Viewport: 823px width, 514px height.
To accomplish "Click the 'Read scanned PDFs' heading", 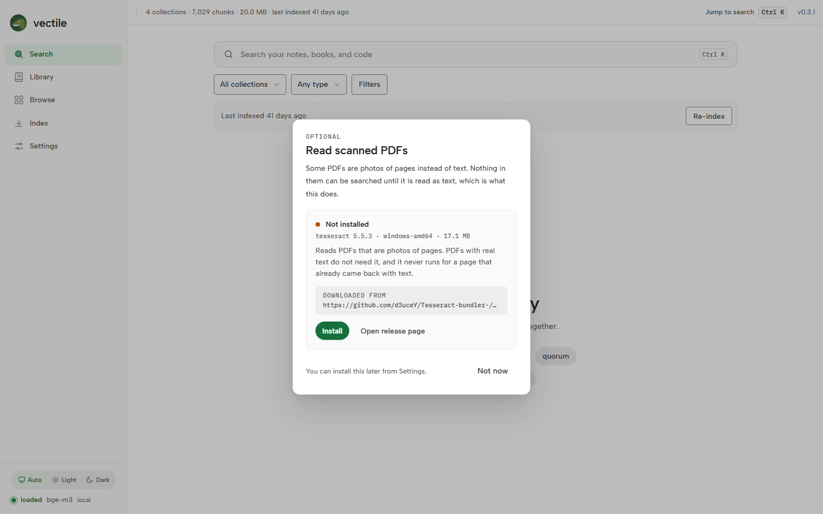I will (x=357, y=150).
